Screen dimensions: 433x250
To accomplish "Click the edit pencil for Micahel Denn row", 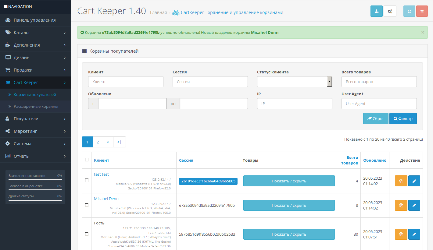I will (x=414, y=205).
